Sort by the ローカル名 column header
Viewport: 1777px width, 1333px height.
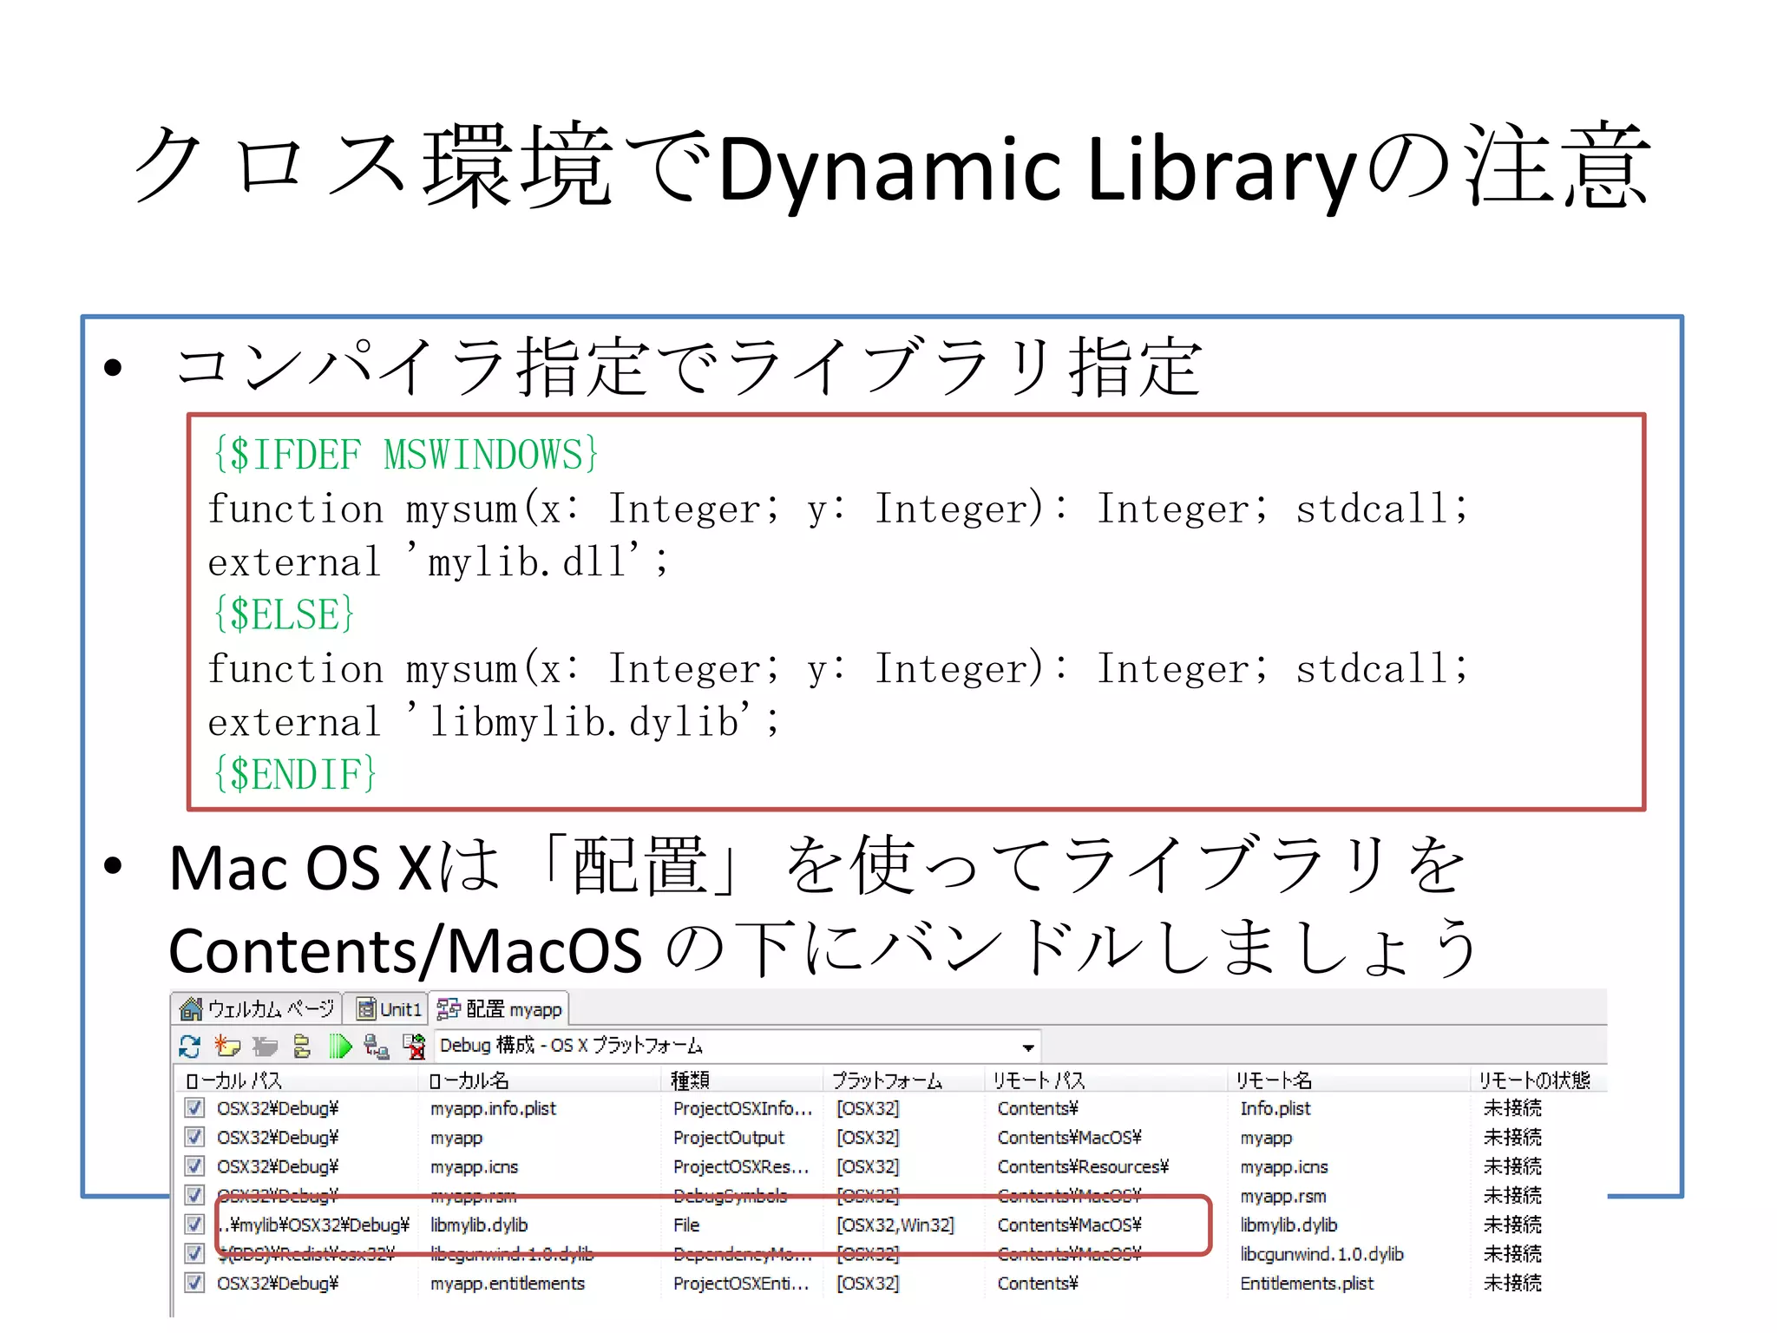point(541,1080)
